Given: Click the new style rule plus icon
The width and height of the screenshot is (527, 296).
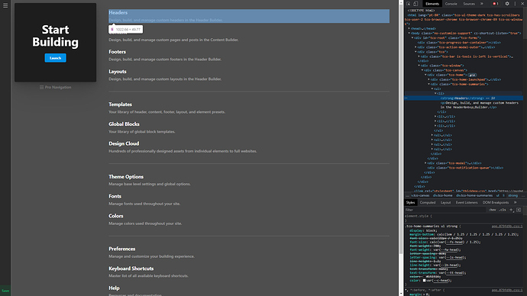Looking at the screenshot, I should tap(511, 210).
